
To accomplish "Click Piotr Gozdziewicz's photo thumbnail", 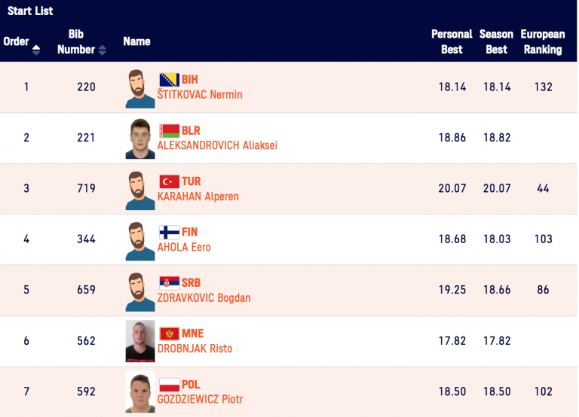I will 139,392.
